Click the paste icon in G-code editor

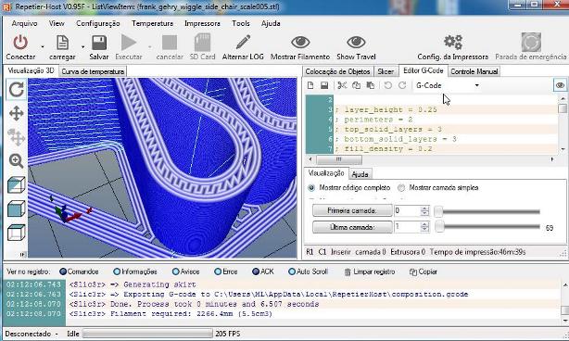(371, 85)
